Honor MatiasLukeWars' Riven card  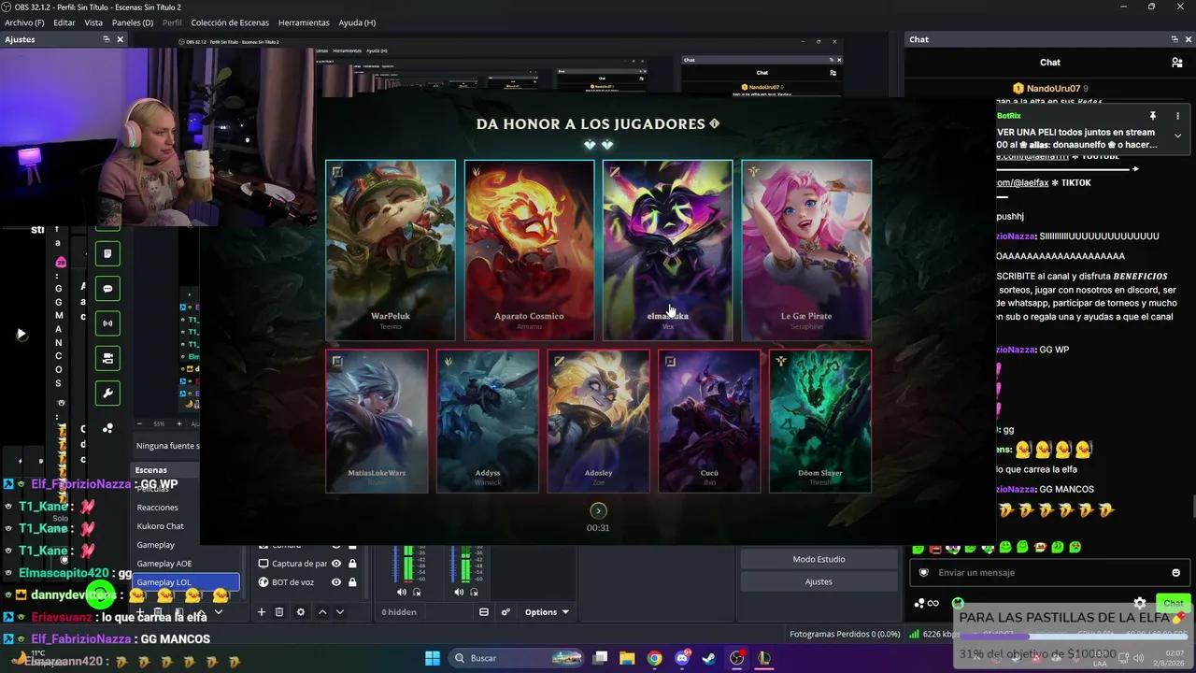coord(377,422)
